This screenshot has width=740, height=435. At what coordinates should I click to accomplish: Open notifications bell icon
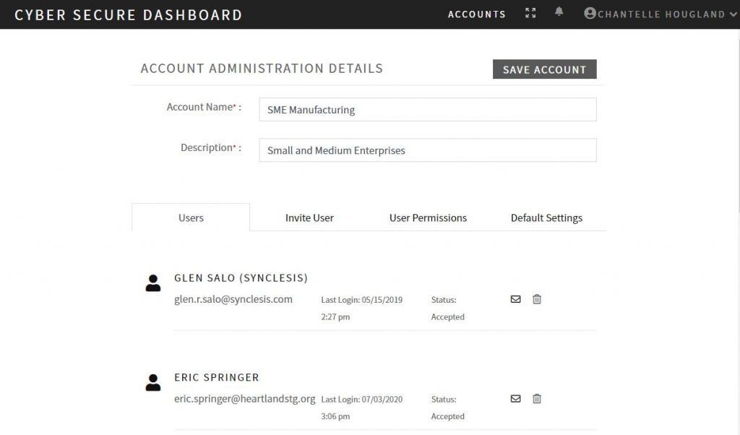click(559, 12)
